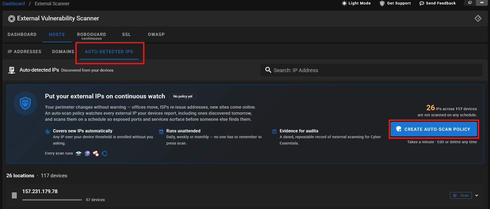Show the Domains sub-tab
The image size is (490, 209).
click(x=63, y=52)
